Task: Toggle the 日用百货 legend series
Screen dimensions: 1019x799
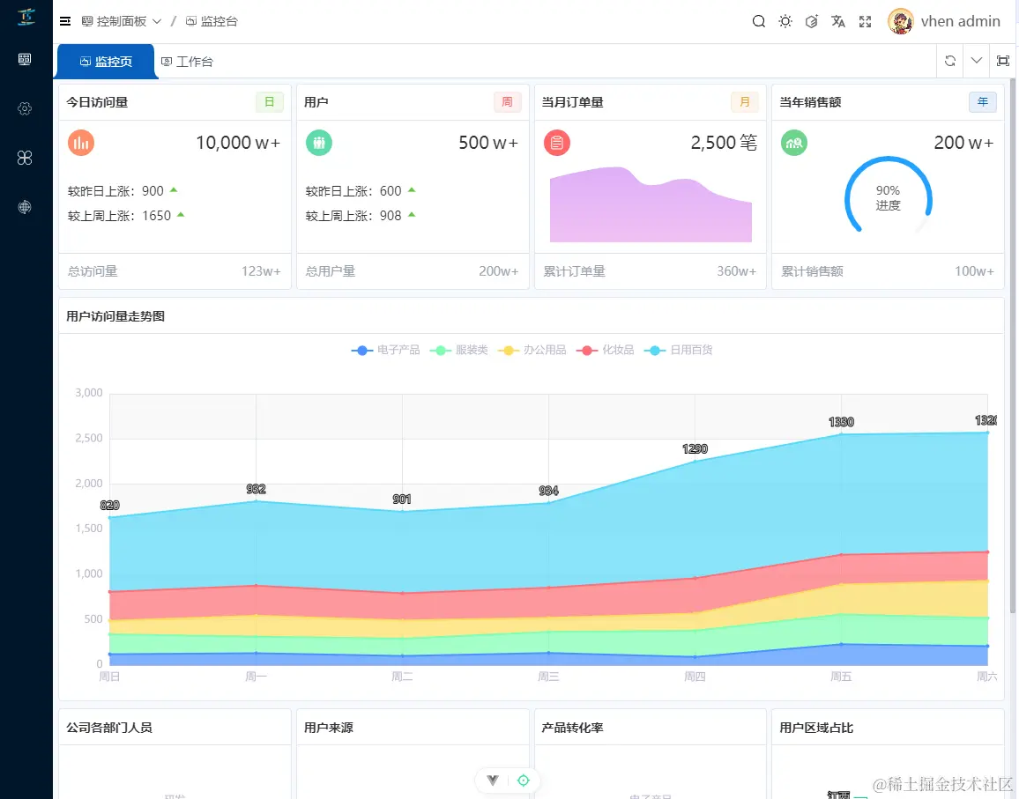Action: [x=678, y=350]
